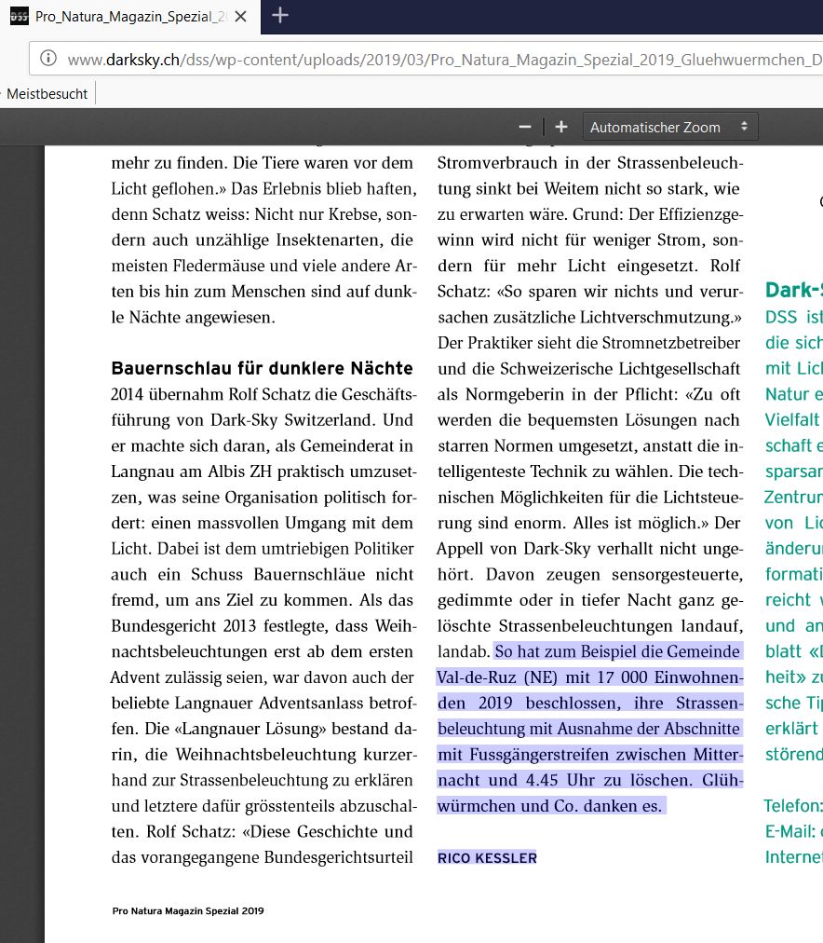The image size is (823, 943).
Task: Click text 'Appell von Dark-Sky verhallt'
Action: pyautogui.click(x=543, y=549)
